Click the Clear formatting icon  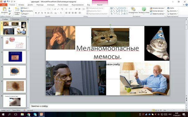[62, 9]
